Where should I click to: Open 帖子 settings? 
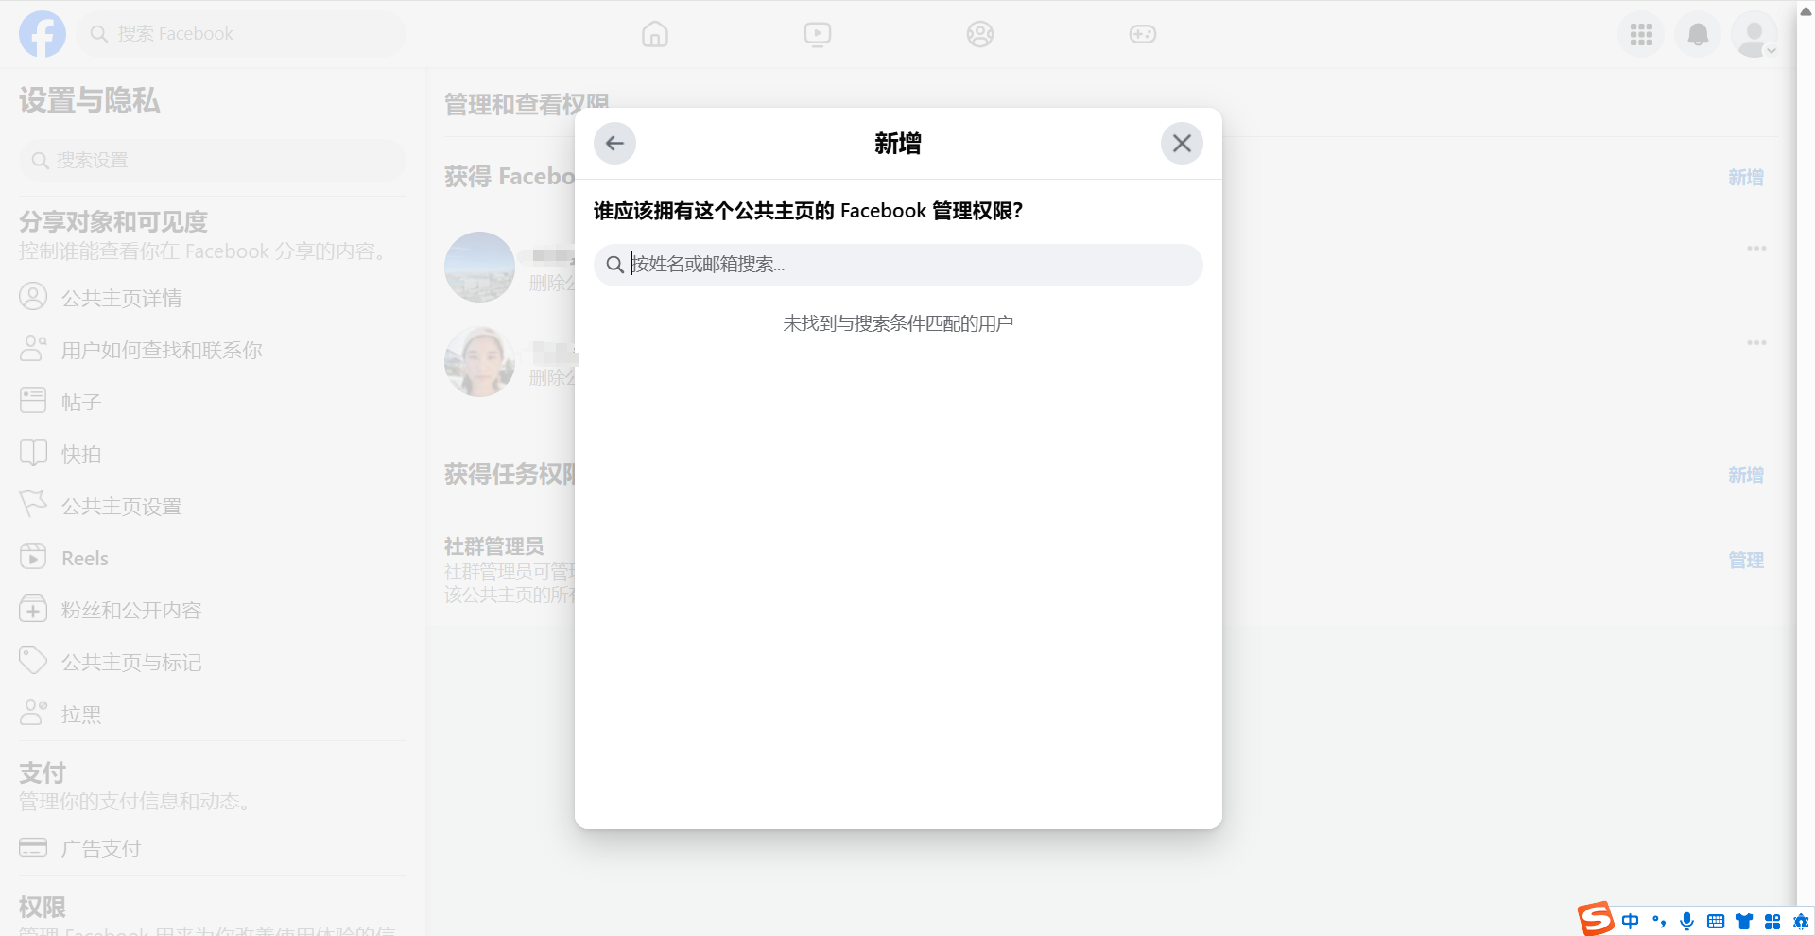click(213, 402)
